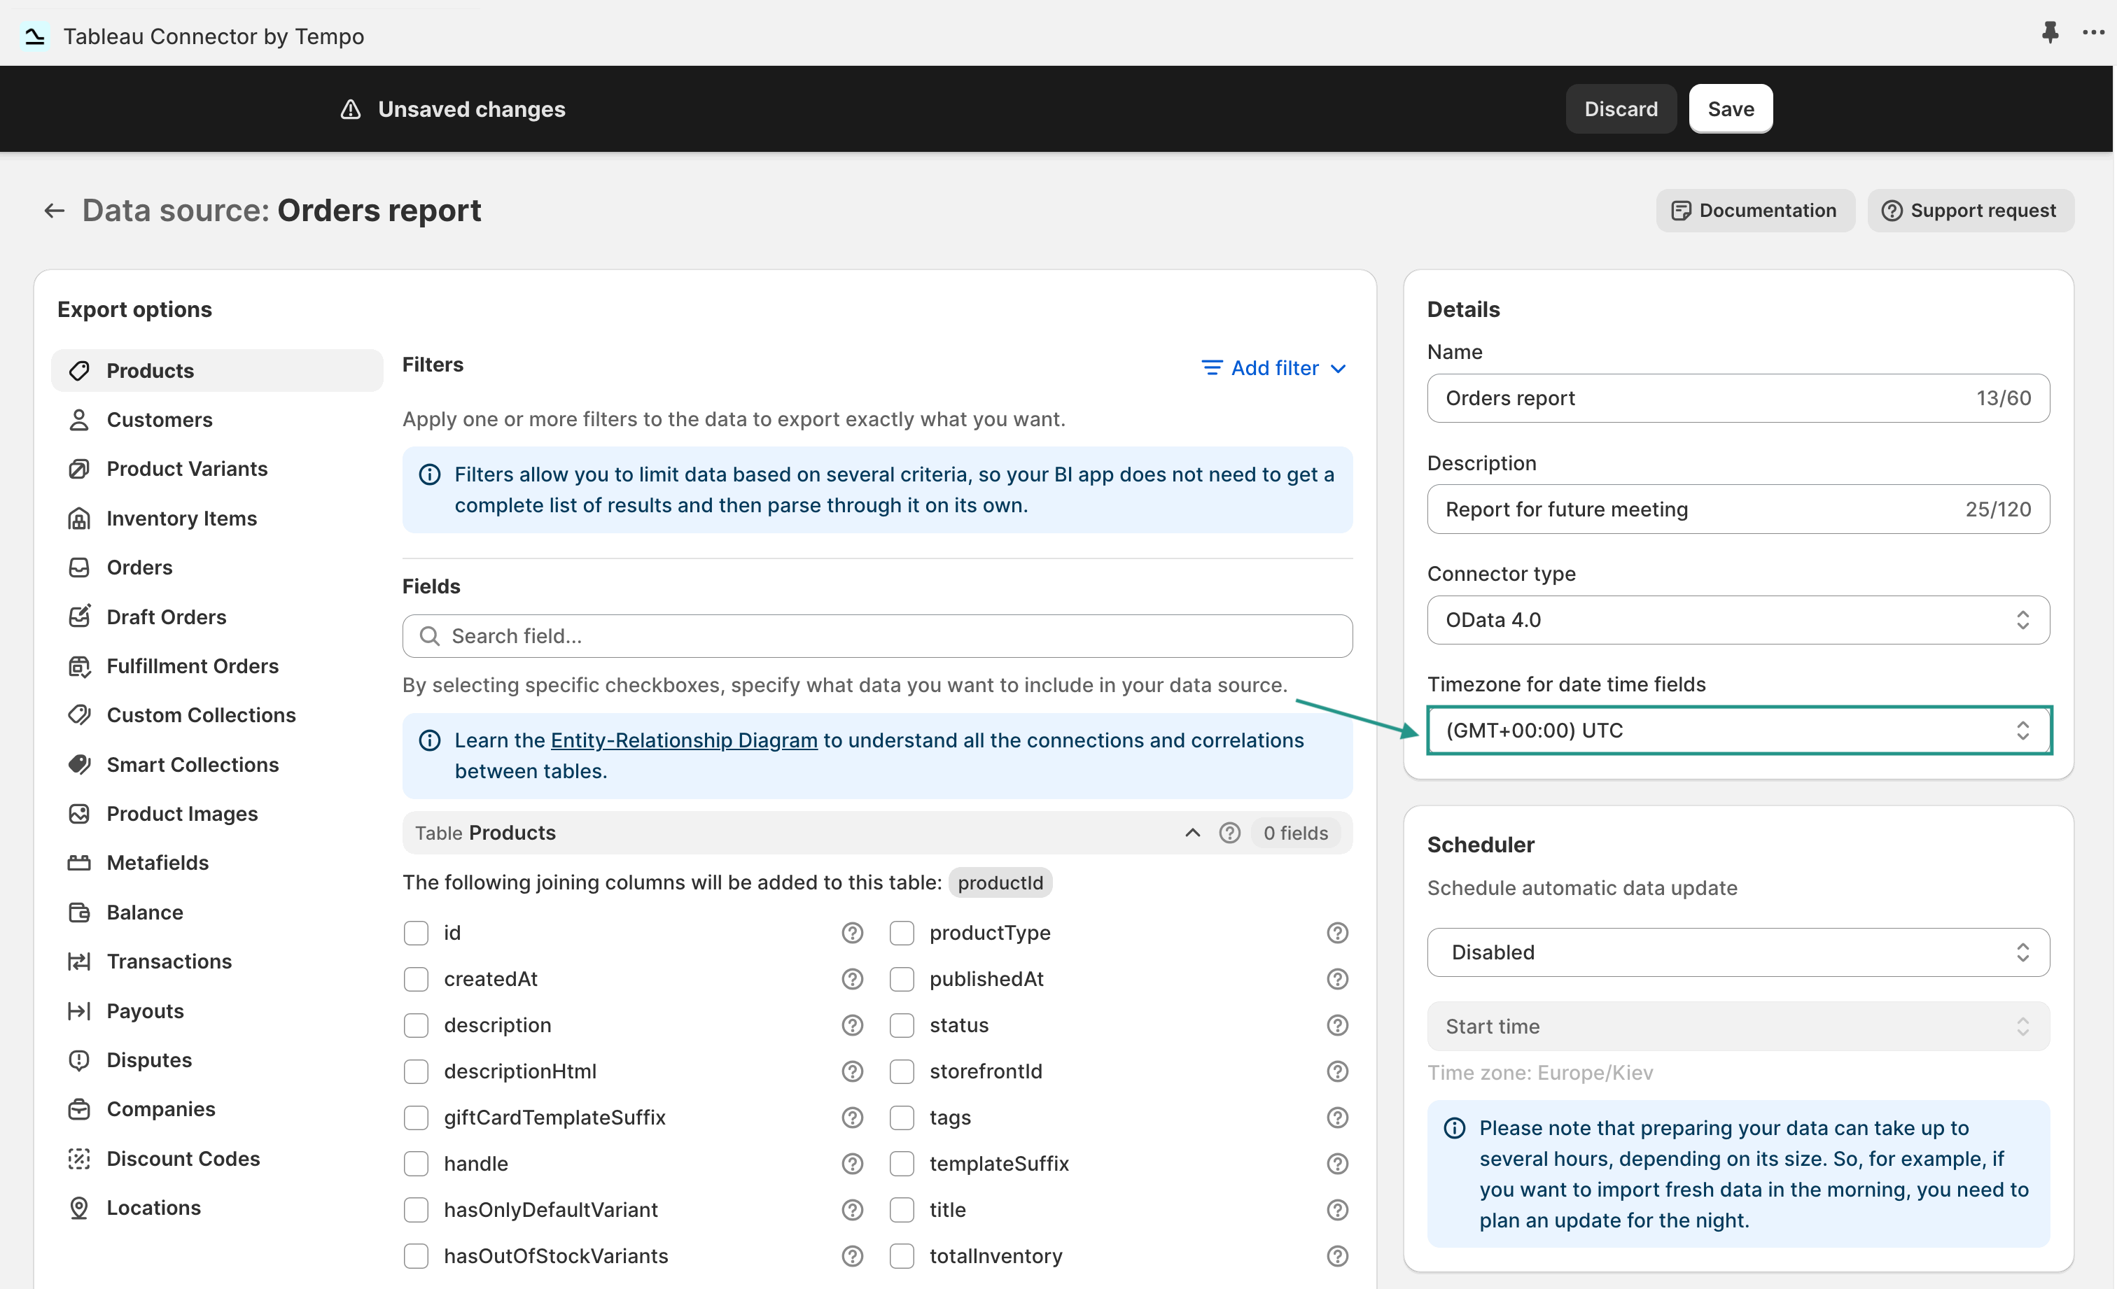Image resolution: width=2117 pixels, height=1289 pixels.
Task: Open the Scheduler Disabled dropdown
Action: click(1738, 952)
